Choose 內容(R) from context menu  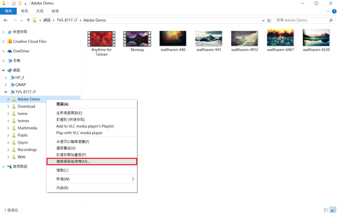92,188
